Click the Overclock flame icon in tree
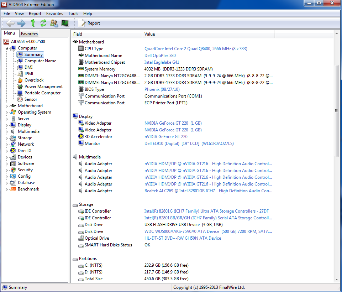The height and width of the screenshot is (292, 342). point(20,80)
